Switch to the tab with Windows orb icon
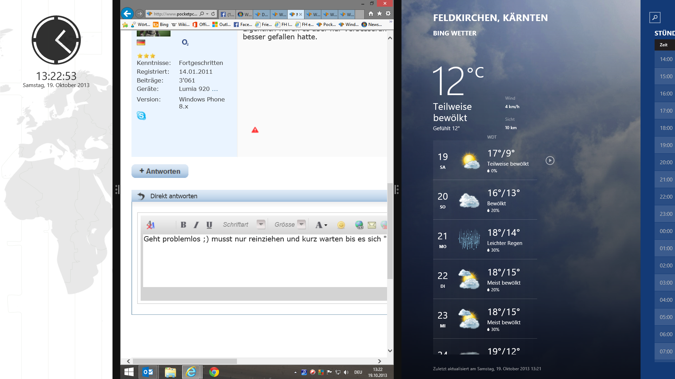This screenshot has height=379, width=675. (x=244, y=14)
